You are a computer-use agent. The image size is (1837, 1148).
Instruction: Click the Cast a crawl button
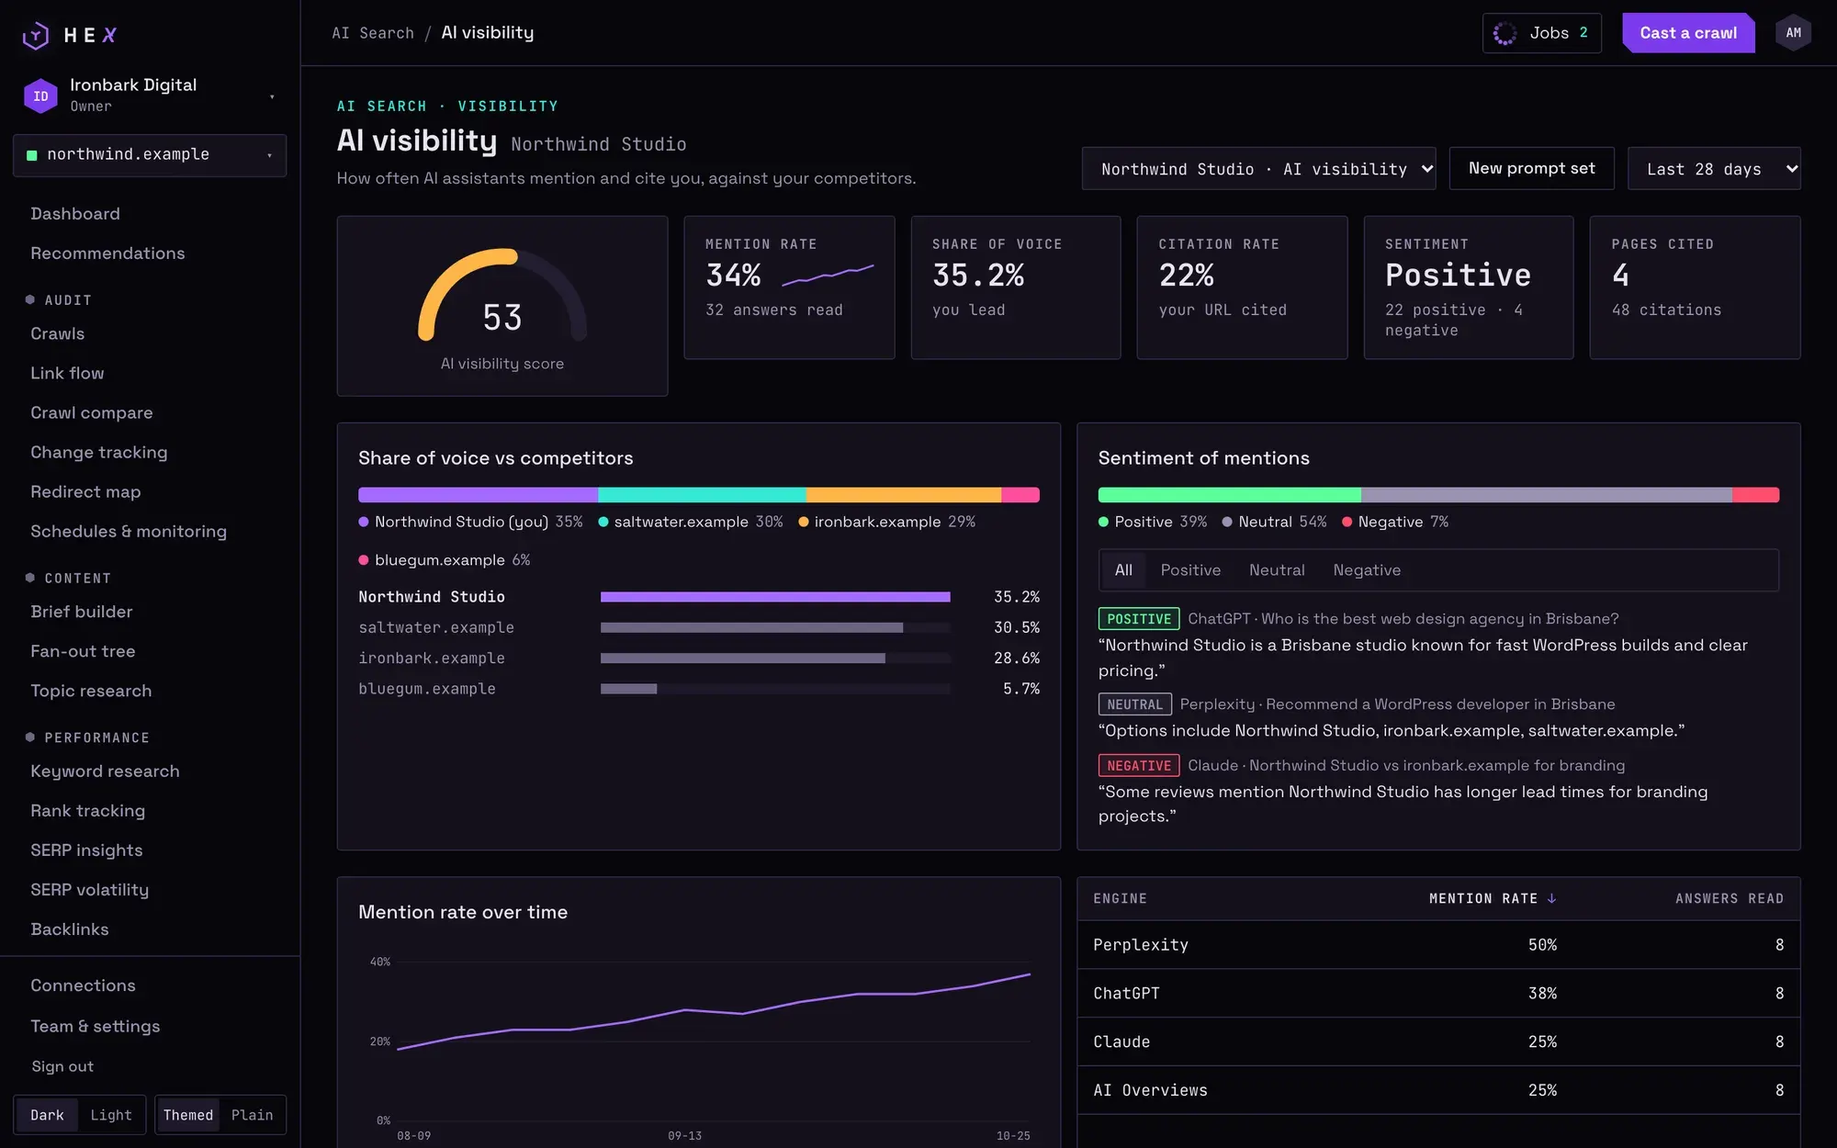point(1688,33)
